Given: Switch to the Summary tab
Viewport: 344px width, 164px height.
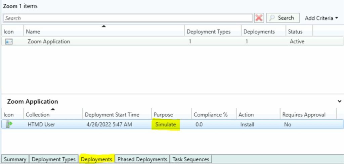Looking at the screenshot, I should coord(15,159).
